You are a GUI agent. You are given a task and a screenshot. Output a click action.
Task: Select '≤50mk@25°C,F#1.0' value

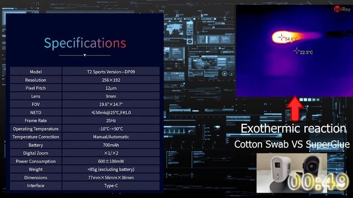coord(111,112)
